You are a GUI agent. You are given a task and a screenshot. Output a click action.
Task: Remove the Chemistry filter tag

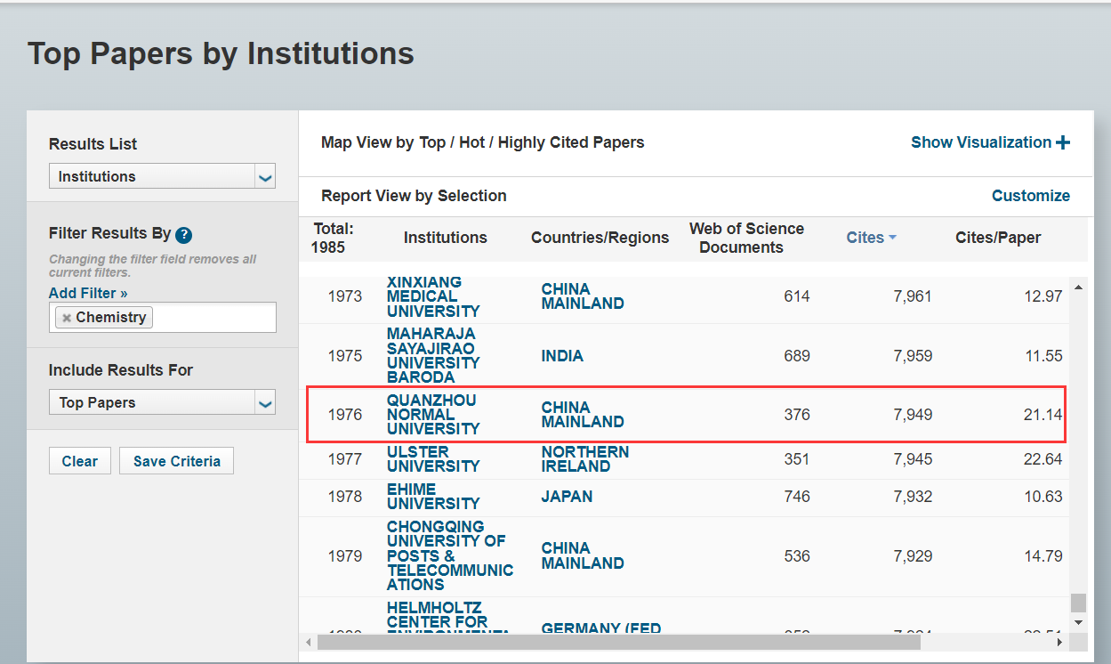click(x=67, y=318)
